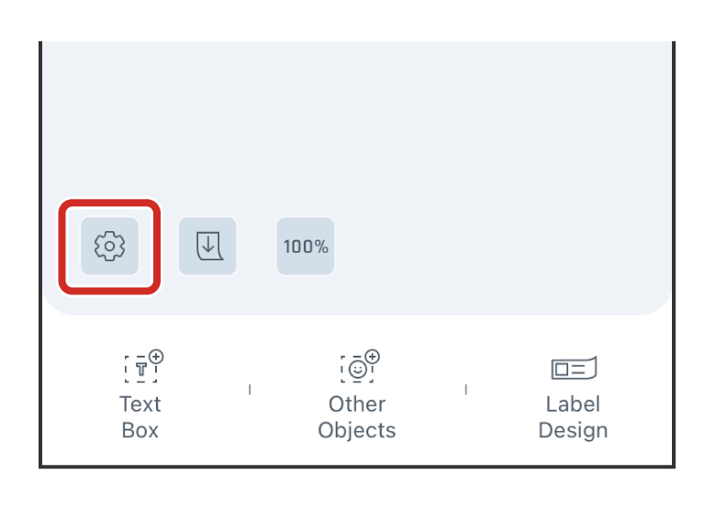This screenshot has width=716, height=507.
Task: Click the plus badge on Text Box icon
Action: [156, 356]
